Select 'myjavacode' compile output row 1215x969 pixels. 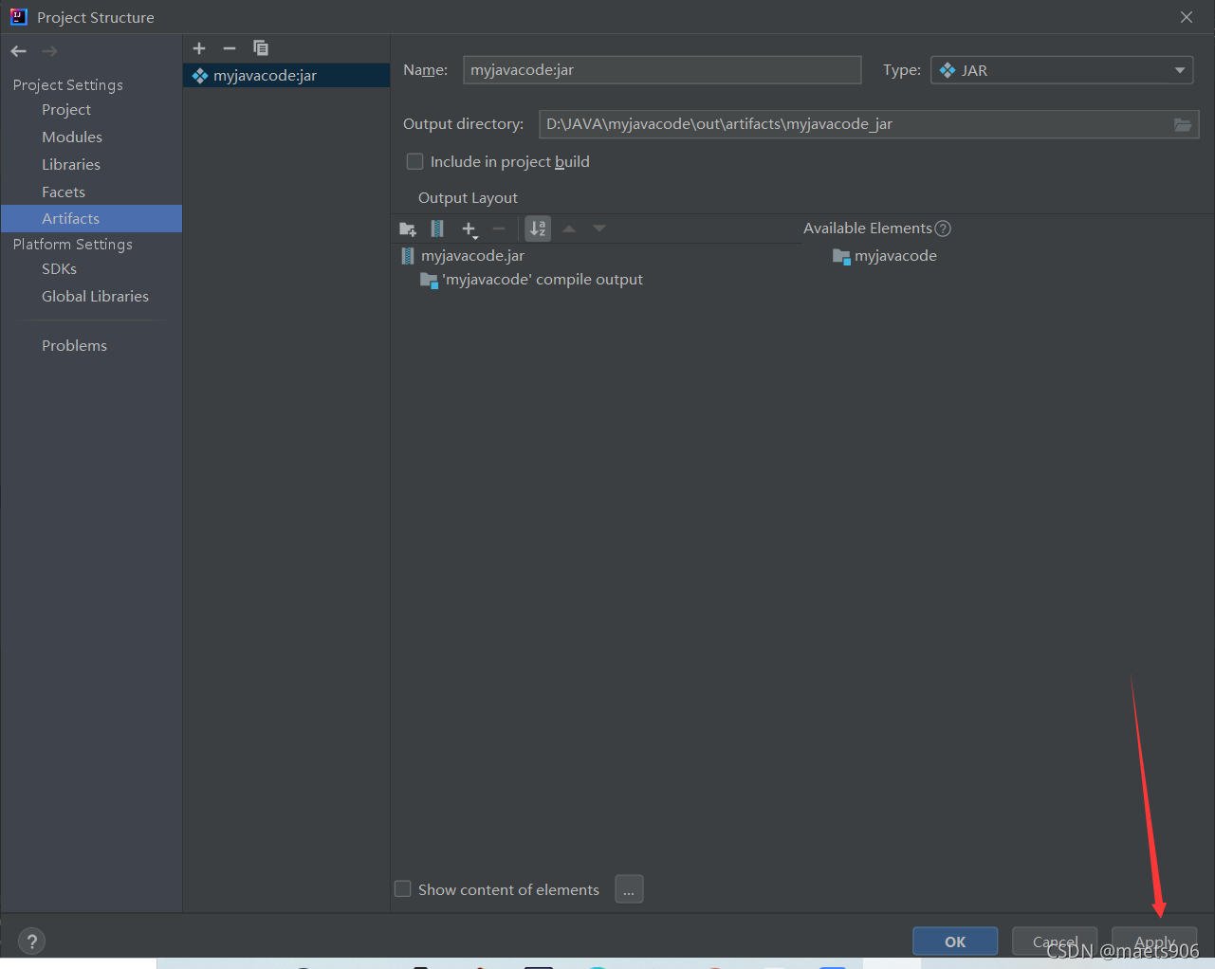coord(543,280)
